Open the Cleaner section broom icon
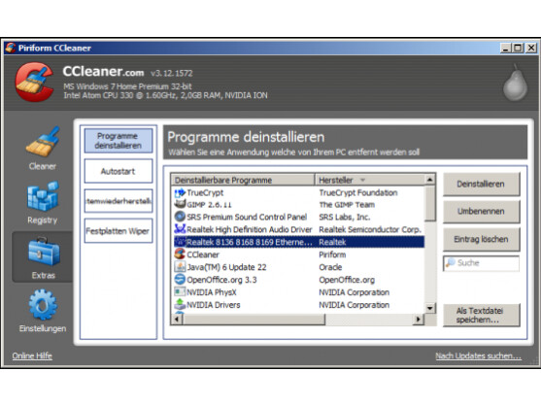This screenshot has height=406, width=541. point(43,142)
